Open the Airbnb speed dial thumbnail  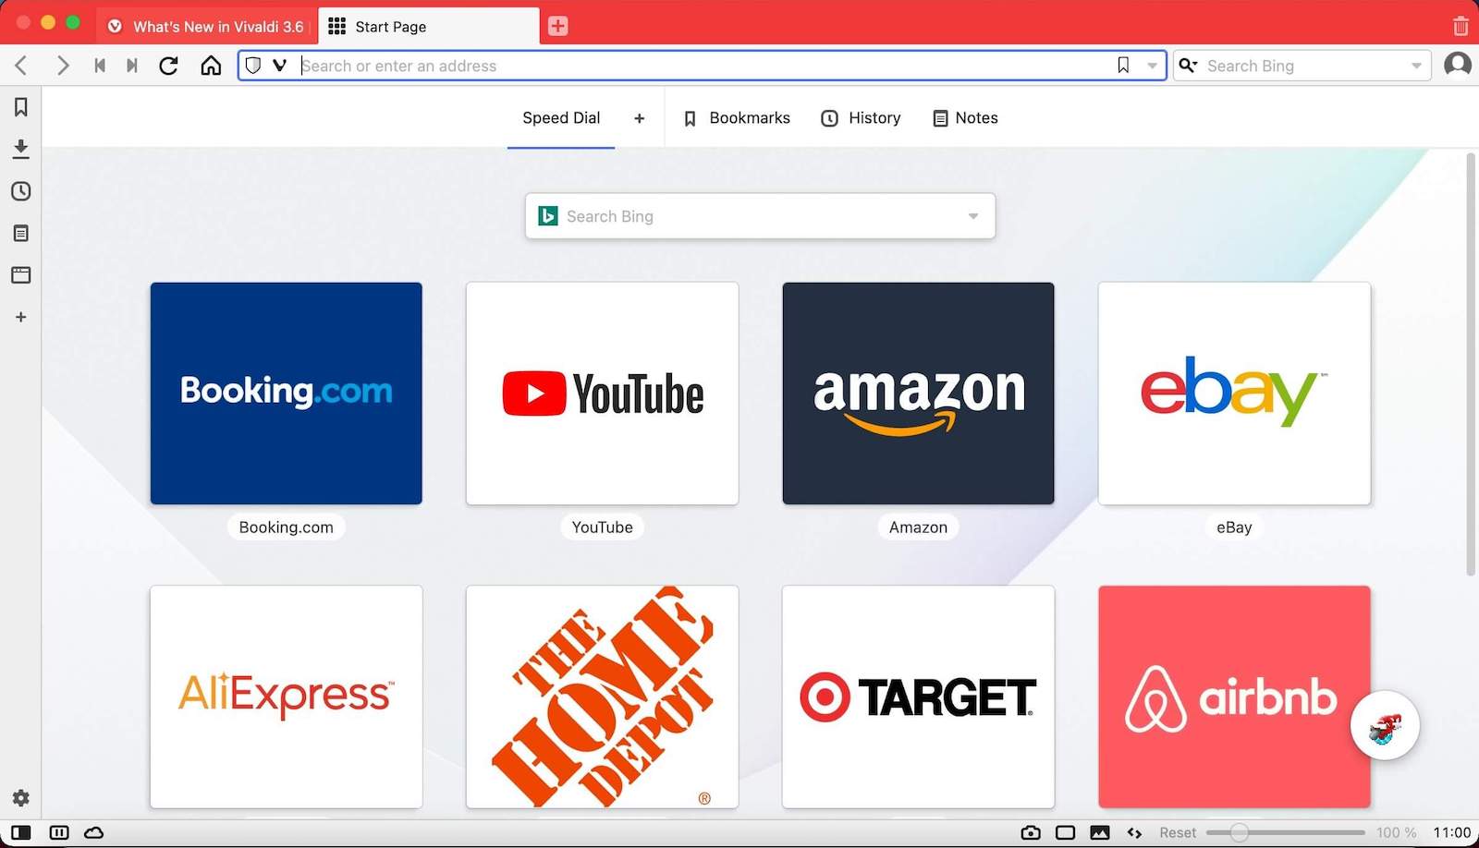pyautogui.click(x=1234, y=697)
